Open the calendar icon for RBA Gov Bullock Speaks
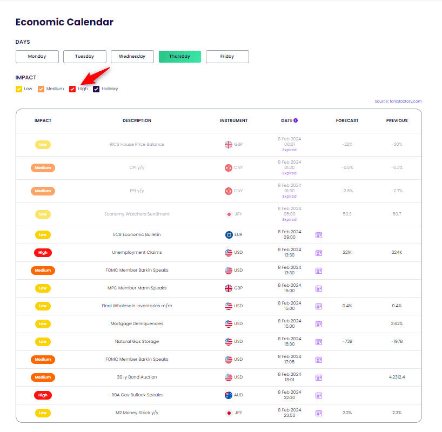 pos(319,395)
